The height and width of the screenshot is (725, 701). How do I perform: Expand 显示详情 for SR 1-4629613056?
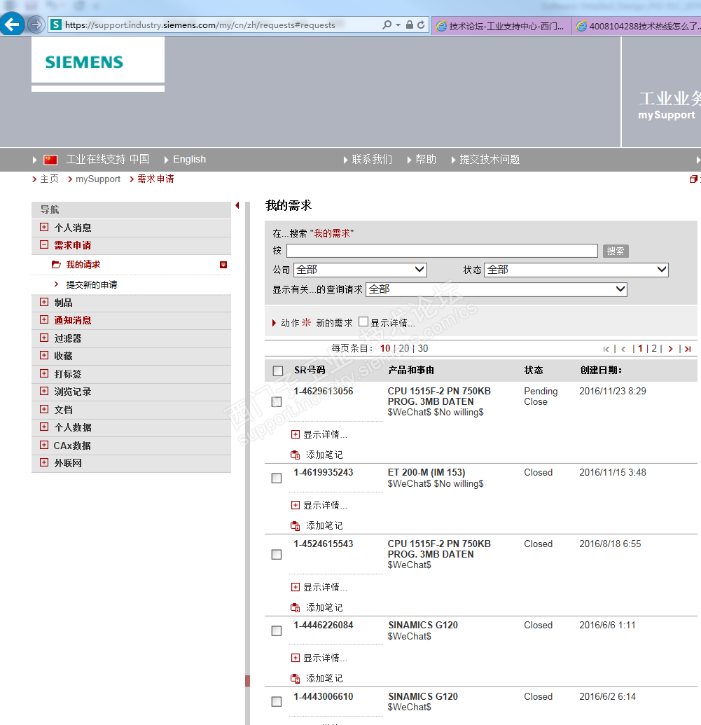295,434
